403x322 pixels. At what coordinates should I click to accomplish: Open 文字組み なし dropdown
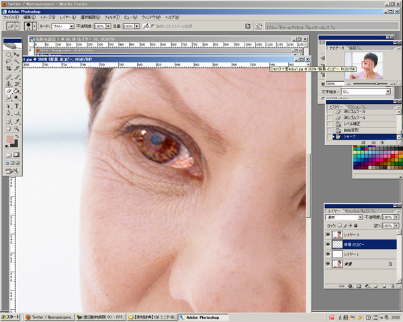pyautogui.click(x=388, y=91)
